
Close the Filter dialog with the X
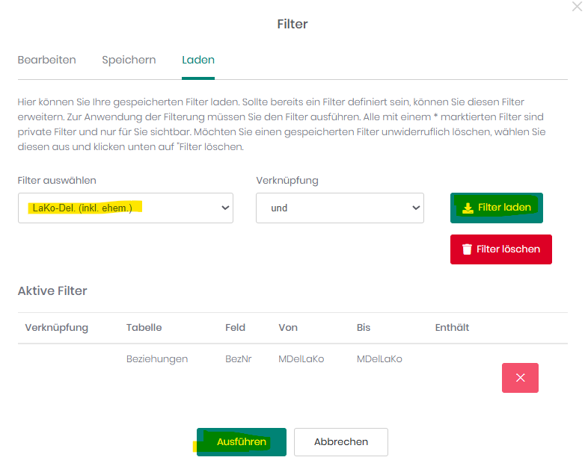pos(578,6)
